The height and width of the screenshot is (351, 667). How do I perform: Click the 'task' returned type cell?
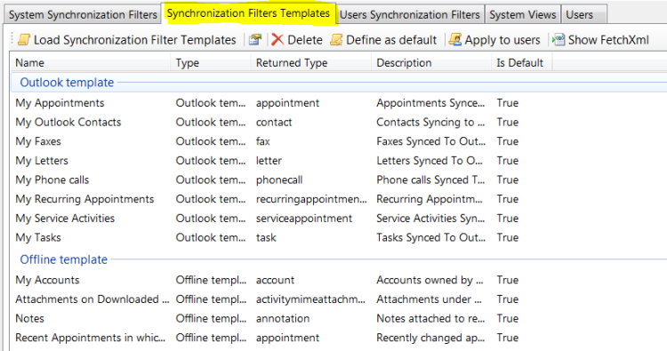pos(266,237)
